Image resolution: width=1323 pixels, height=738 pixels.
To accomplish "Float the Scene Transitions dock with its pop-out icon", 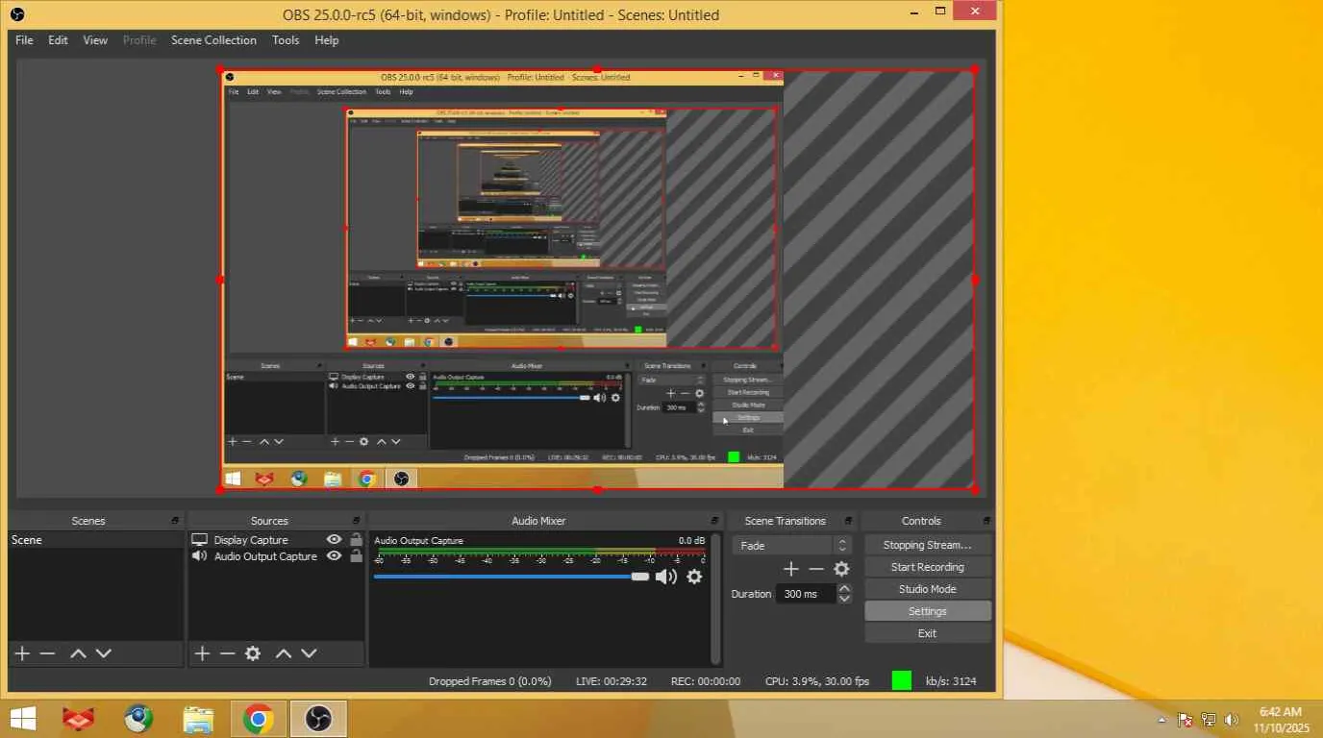I will pos(849,521).
